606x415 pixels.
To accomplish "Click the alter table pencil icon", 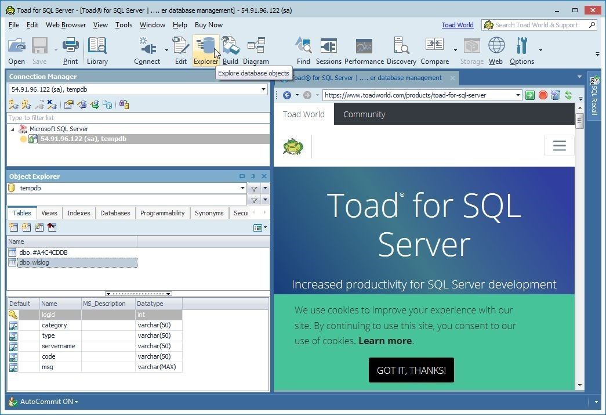I will tap(39, 228).
